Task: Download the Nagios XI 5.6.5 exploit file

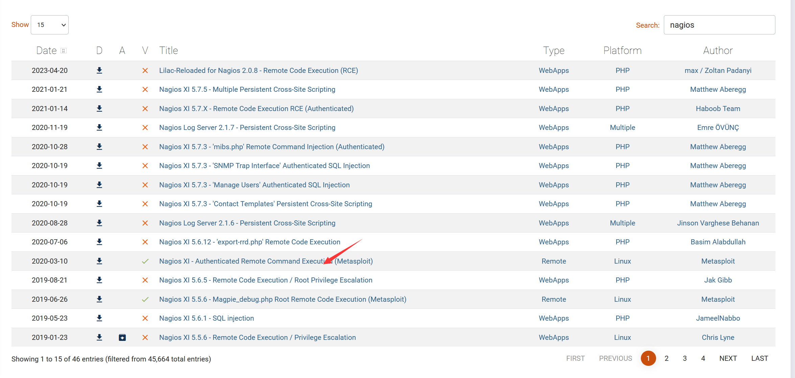Action: (99, 280)
